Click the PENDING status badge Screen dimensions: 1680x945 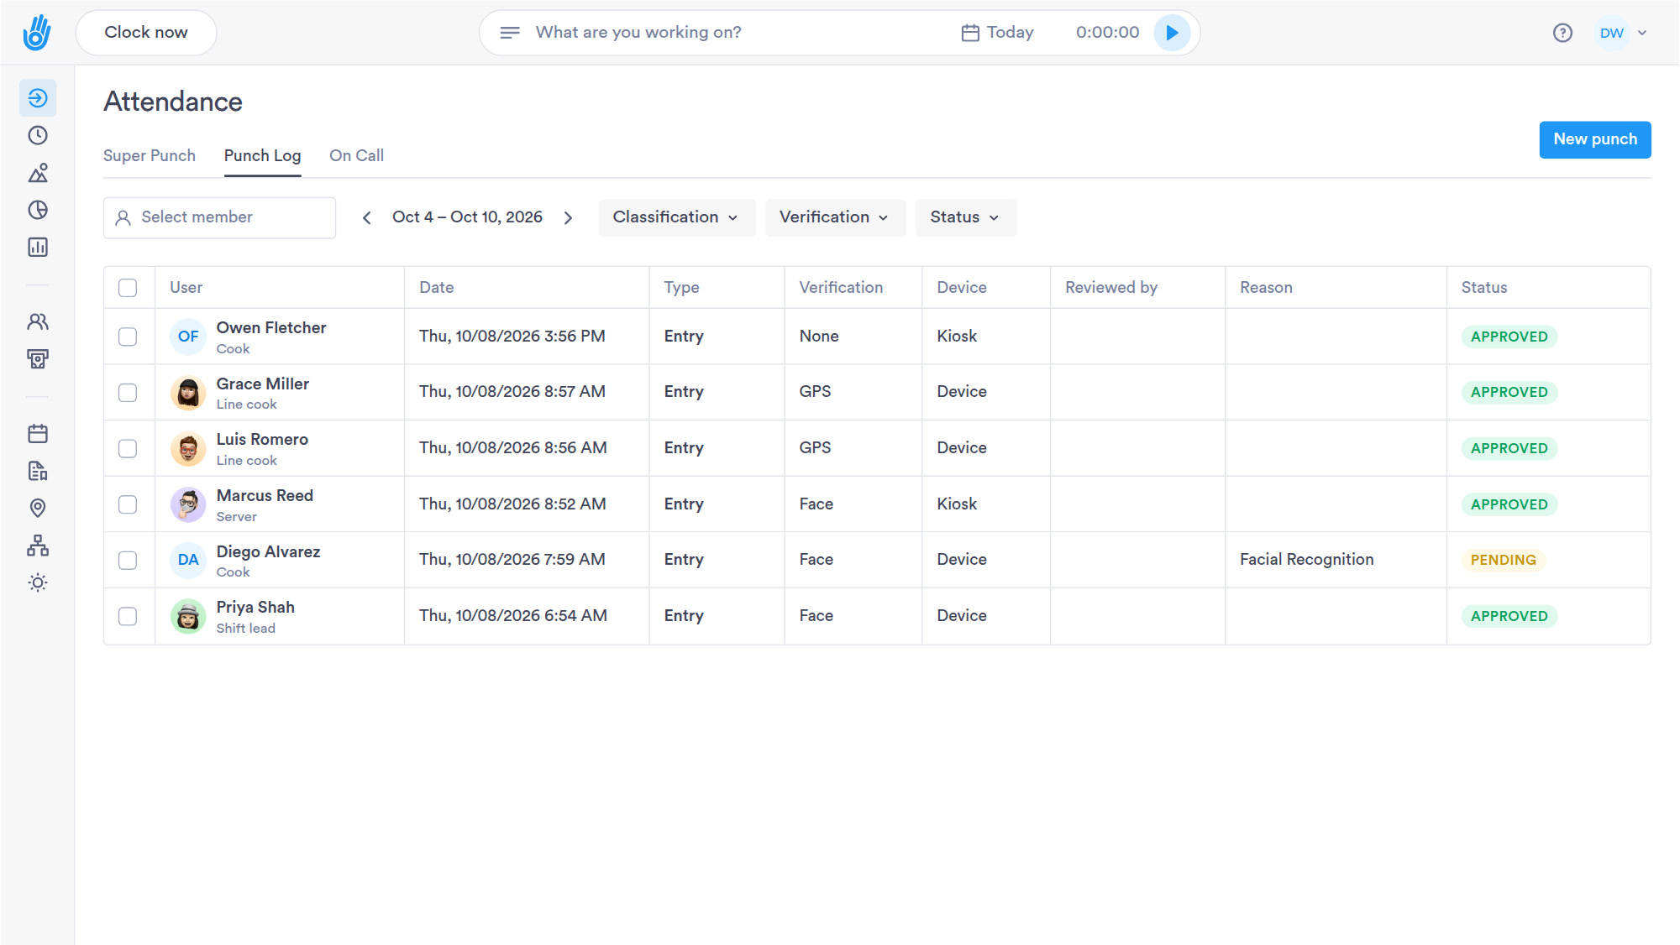1503,561
